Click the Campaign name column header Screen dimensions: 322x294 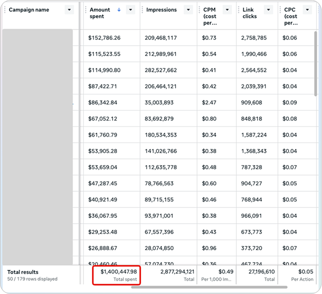click(29, 10)
